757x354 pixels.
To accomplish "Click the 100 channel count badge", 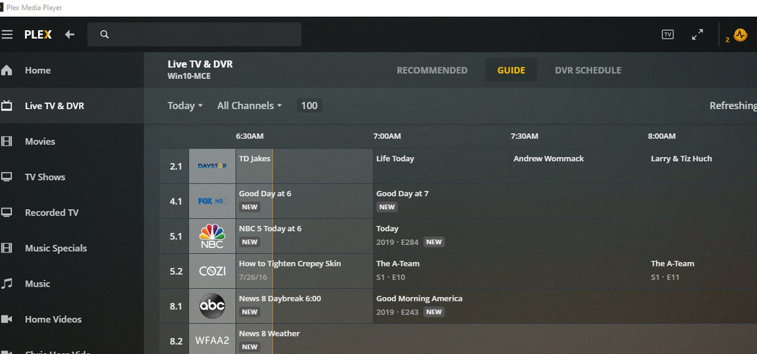I will [309, 106].
